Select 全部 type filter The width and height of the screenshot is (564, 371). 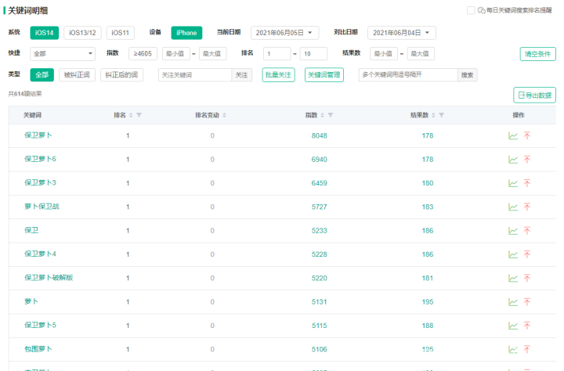coord(42,75)
